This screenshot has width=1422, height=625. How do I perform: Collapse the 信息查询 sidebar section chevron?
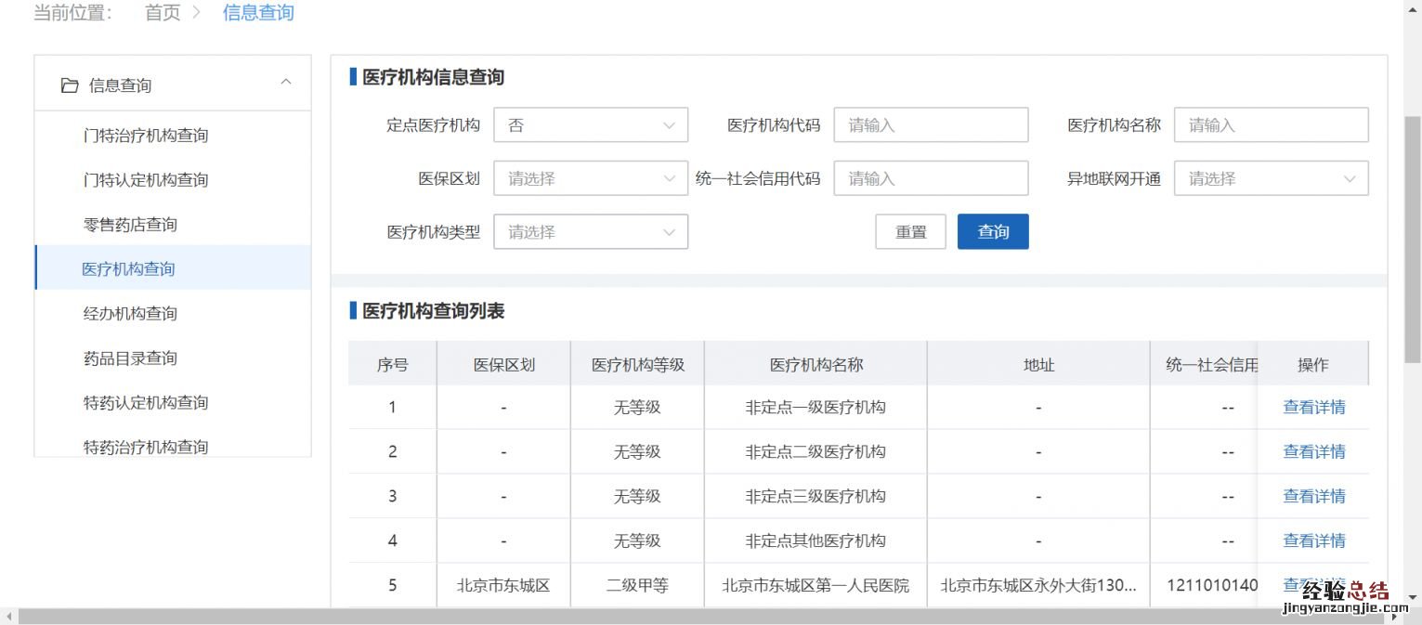point(286,83)
